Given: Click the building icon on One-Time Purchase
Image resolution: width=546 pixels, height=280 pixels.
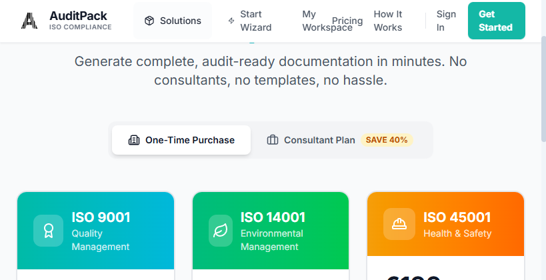Looking at the screenshot, I should [x=134, y=140].
